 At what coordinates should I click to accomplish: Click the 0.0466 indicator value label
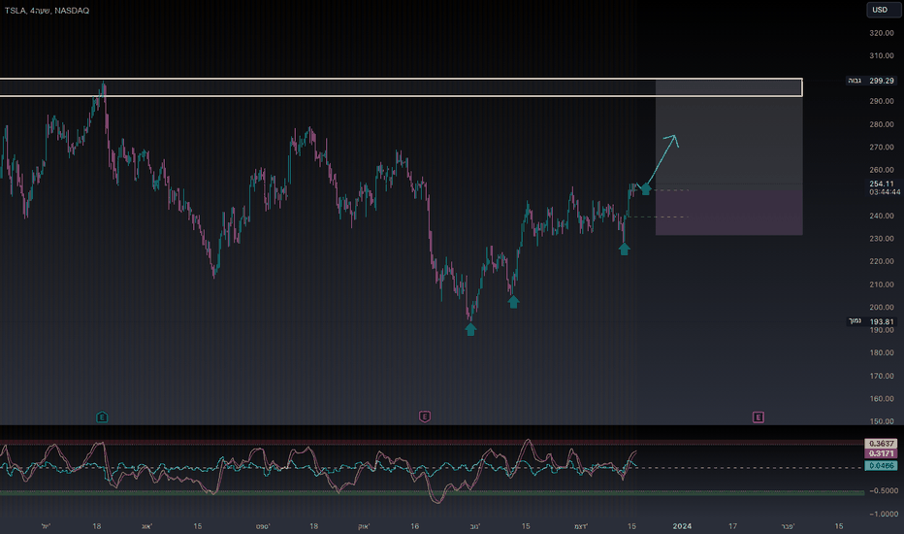coord(881,465)
